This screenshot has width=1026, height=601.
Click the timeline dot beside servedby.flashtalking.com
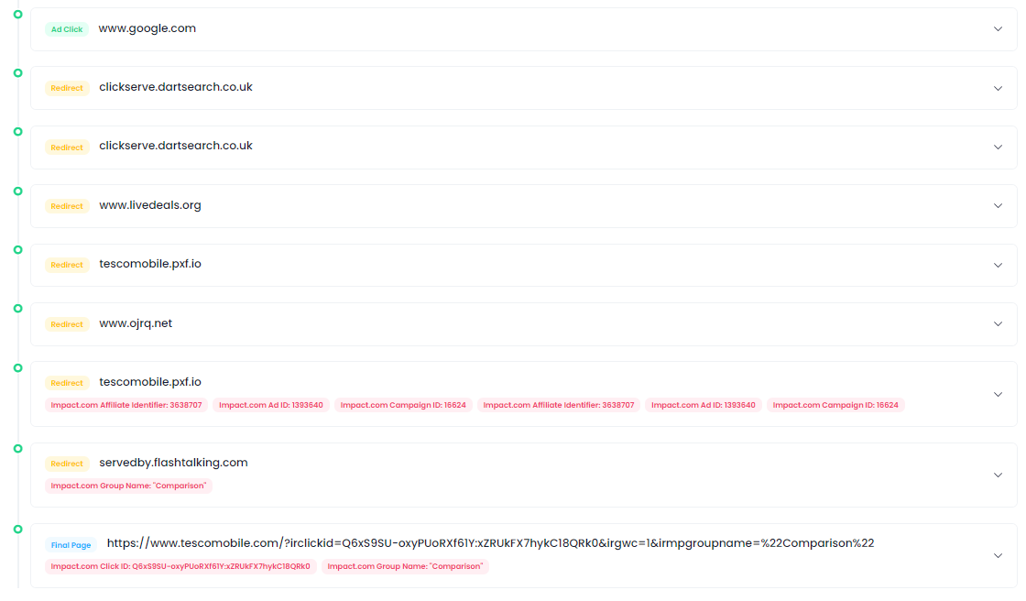click(18, 448)
